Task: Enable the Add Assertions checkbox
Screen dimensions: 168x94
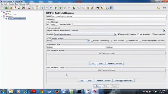Action: point(138,34)
